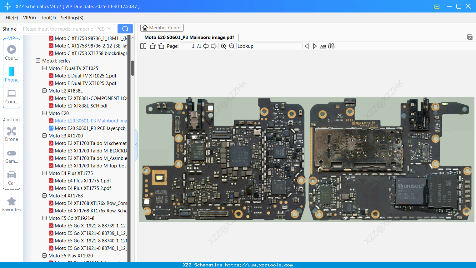Open the model number dropdown
Image resolution: width=476 pixels, height=268 pixels.
click(109, 29)
